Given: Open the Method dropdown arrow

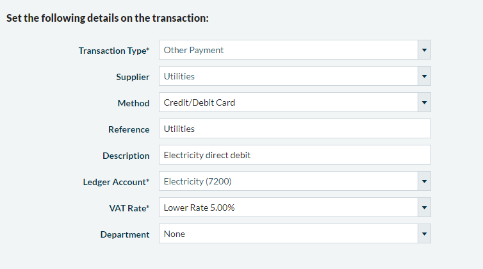Looking at the screenshot, I should [423, 102].
